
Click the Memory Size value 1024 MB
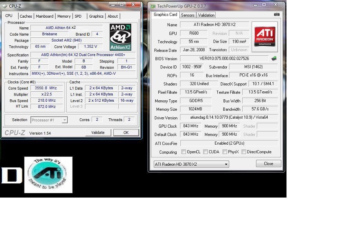click(196, 109)
